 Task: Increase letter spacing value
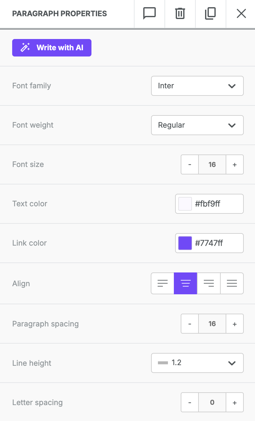(235, 403)
